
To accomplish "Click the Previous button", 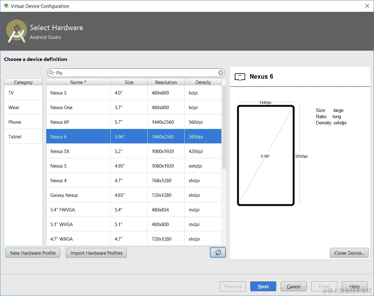I will click(233, 286).
